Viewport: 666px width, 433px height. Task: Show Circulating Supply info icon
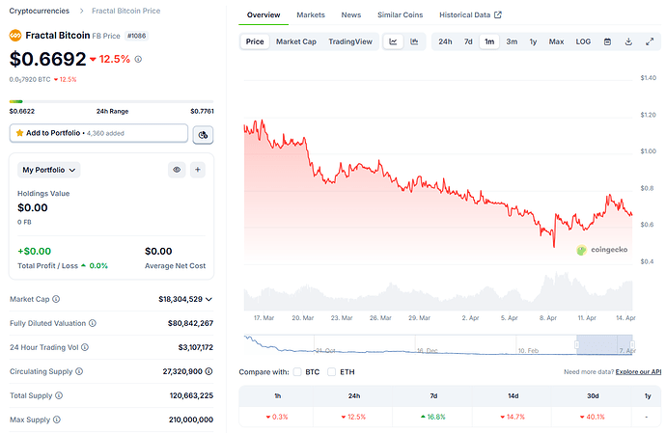tap(79, 371)
